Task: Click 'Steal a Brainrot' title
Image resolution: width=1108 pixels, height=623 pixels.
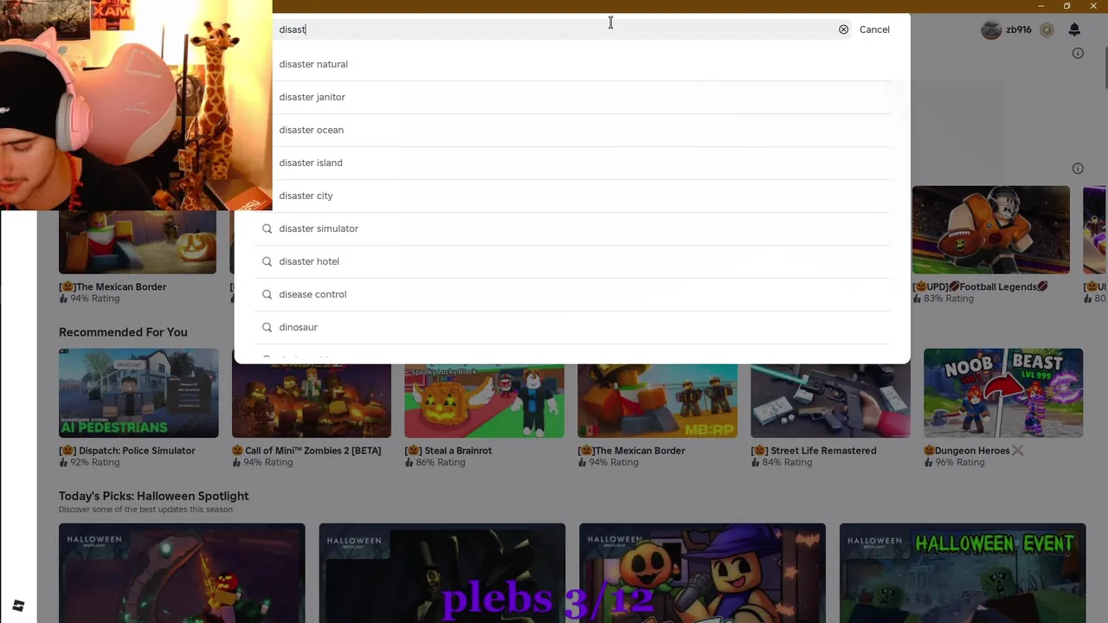Action: [448, 451]
